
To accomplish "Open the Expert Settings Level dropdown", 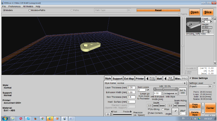I will coord(200,86).
